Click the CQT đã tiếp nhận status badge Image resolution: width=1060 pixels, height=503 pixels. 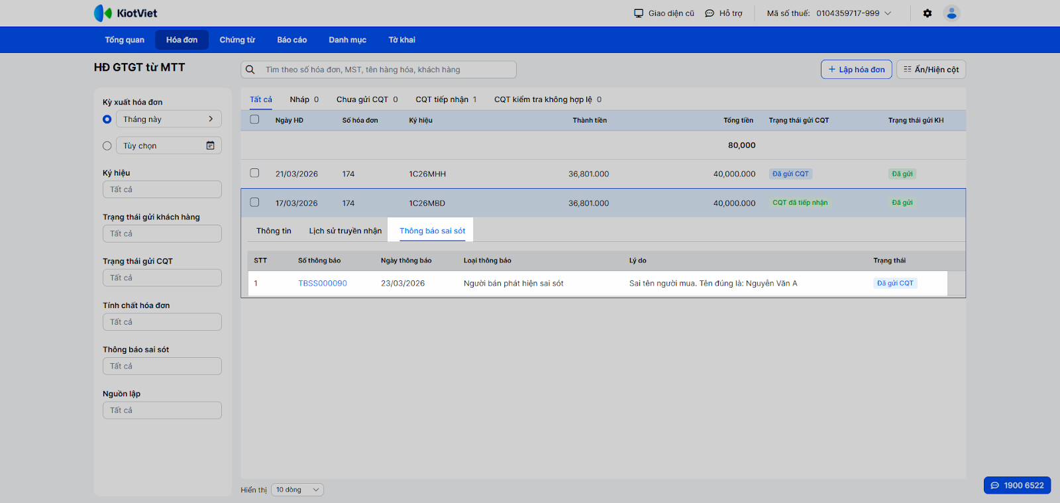pyautogui.click(x=800, y=203)
